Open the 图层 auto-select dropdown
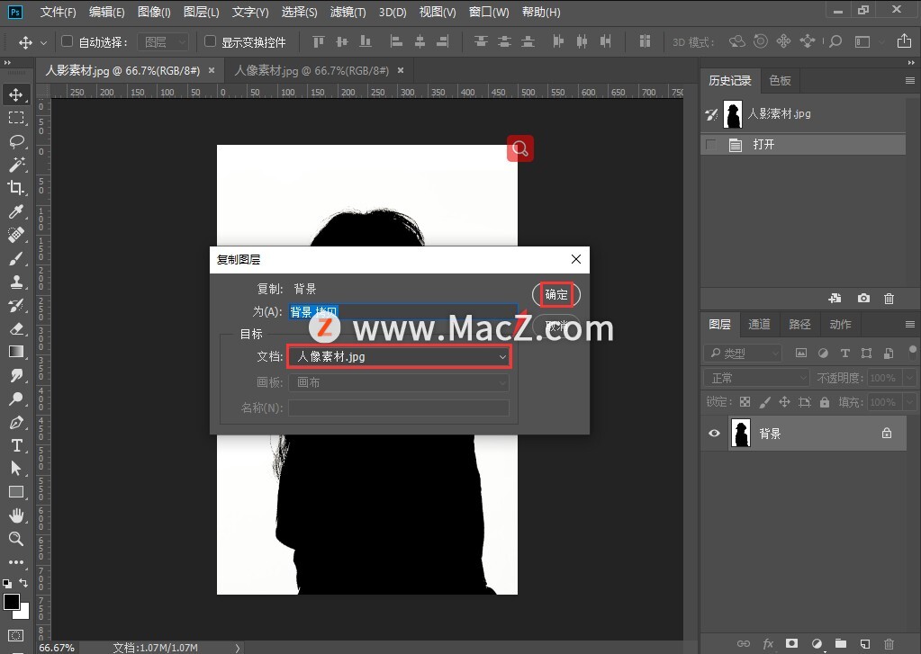The width and height of the screenshot is (921, 654). coord(163,41)
